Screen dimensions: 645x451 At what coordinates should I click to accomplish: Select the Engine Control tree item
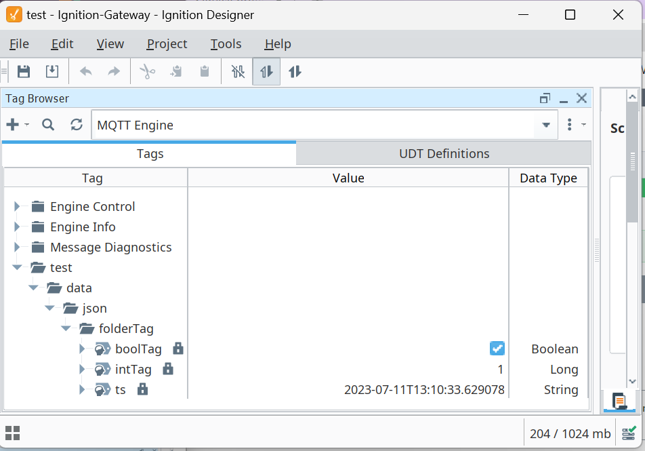pyautogui.click(x=93, y=206)
